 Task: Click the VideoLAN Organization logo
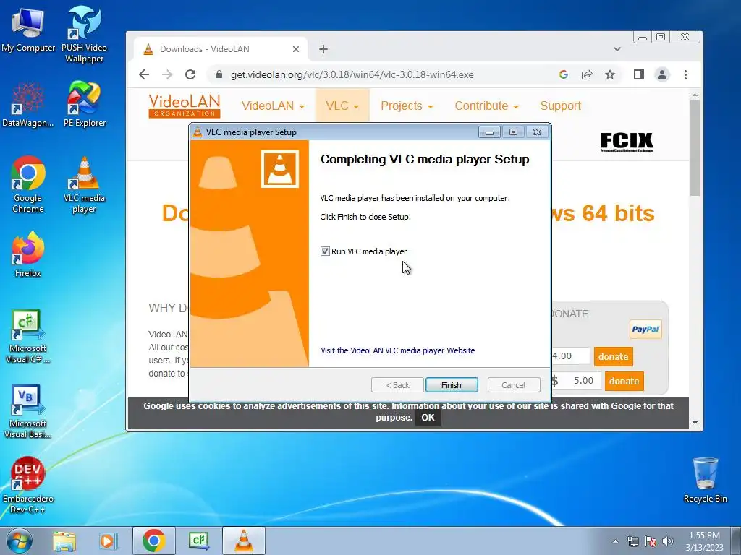point(185,106)
